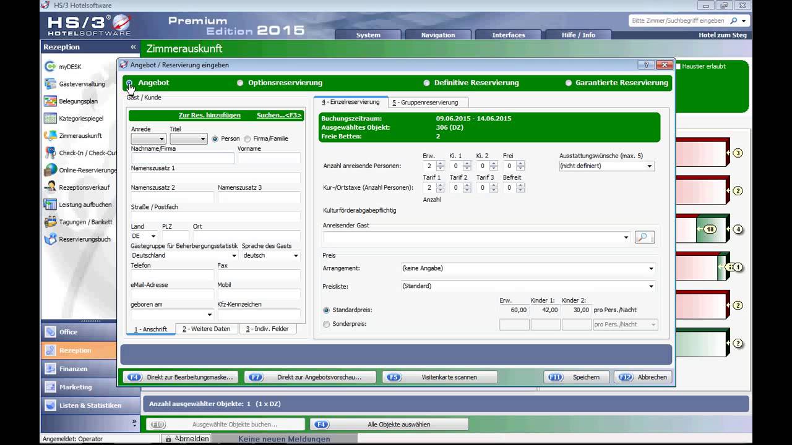Select the Definitive Reservierung option
This screenshot has height=445, width=792.
pyautogui.click(x=426, y=83)
